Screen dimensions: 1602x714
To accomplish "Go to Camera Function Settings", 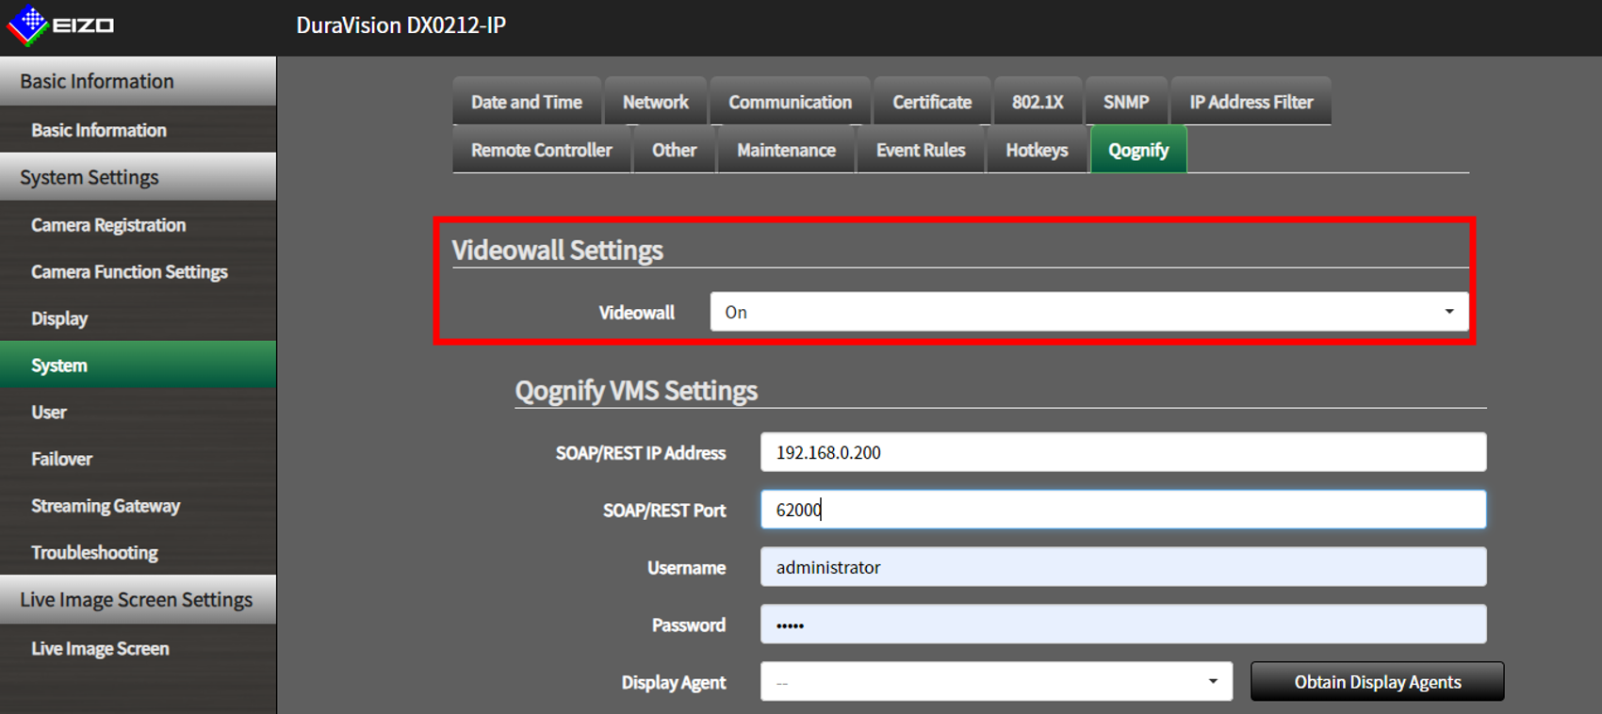I will coord(139,271).
